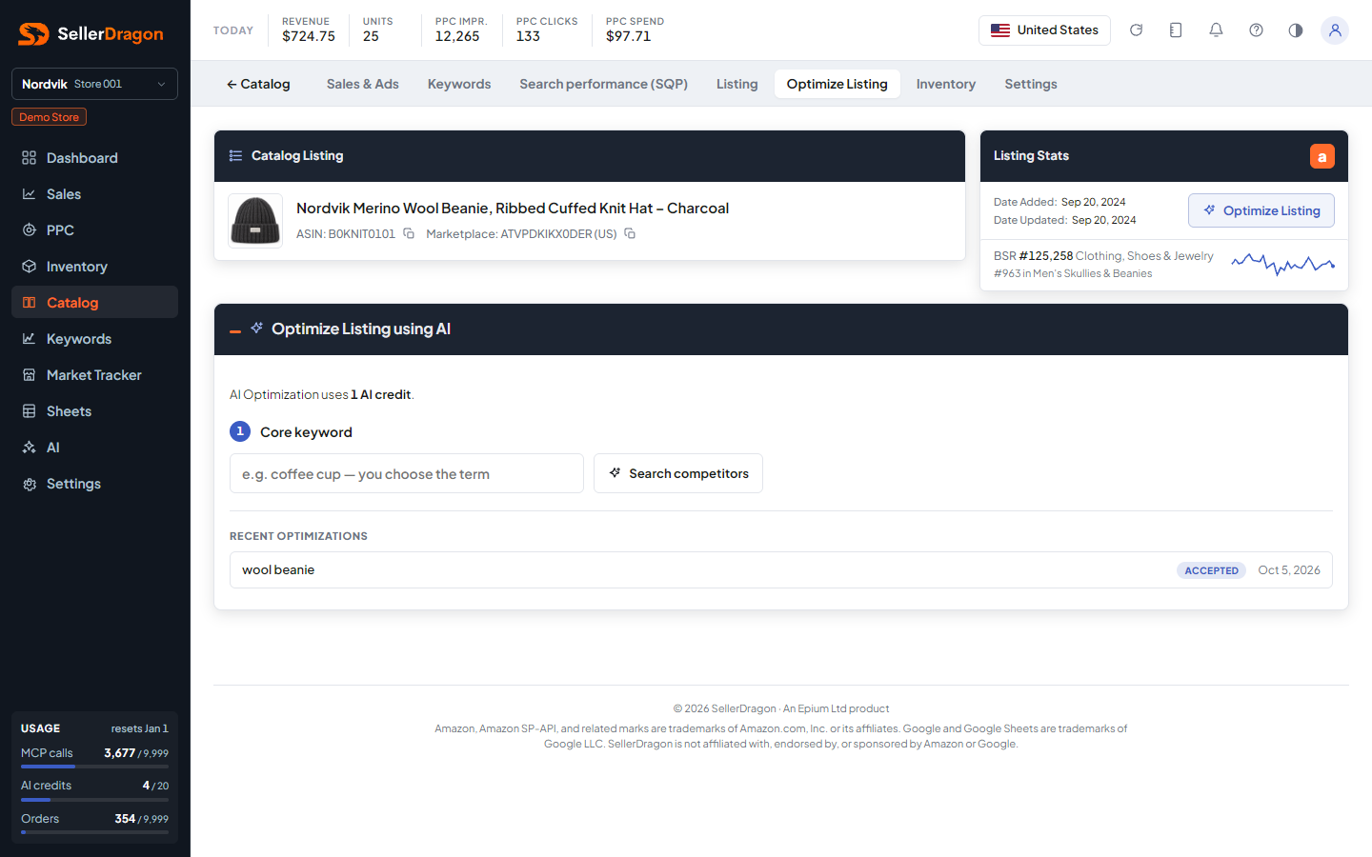1372x857 pixels.
Task: Switch to the Listing tab
Action: tap(737, 84)
